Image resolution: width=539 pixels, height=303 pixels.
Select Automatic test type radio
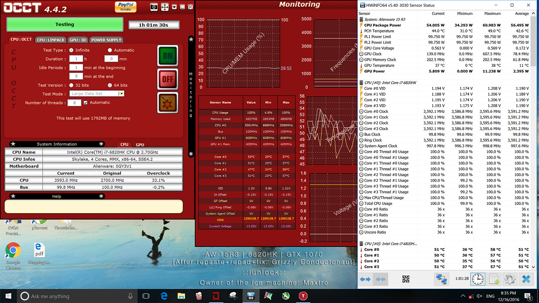coord(110,50)
